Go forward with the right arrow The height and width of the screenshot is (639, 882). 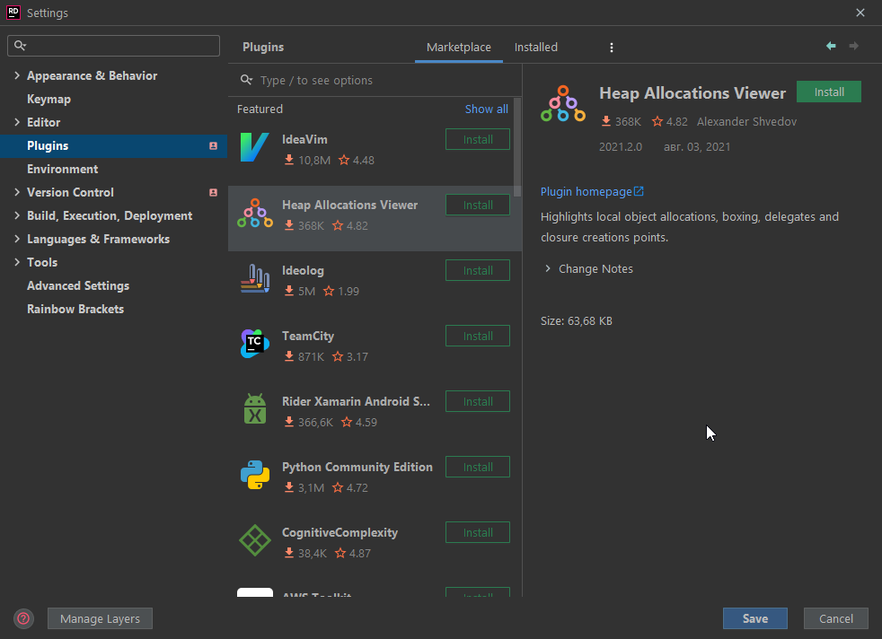point(854,46)
